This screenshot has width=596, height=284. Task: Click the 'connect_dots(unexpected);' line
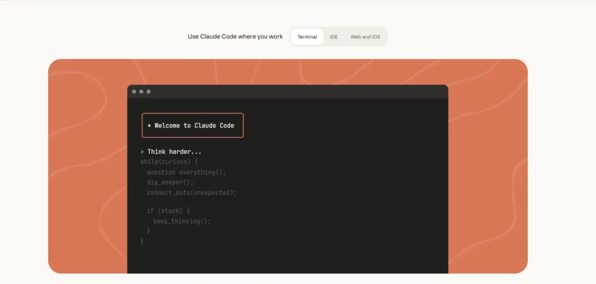191,193
